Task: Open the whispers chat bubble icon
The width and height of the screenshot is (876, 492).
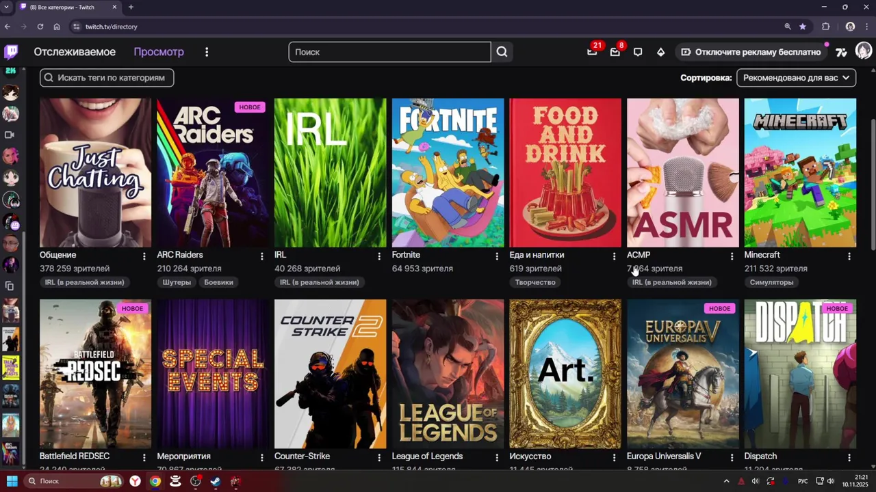Action: (x=638, y=52)
